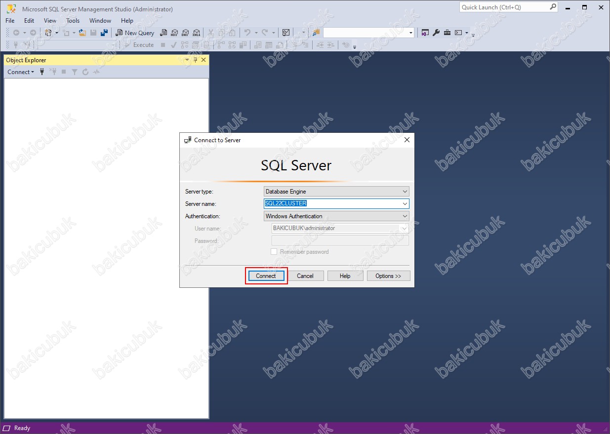
Task: Open the New Project dropdown arrow
Action: click(x=56, y=33)
